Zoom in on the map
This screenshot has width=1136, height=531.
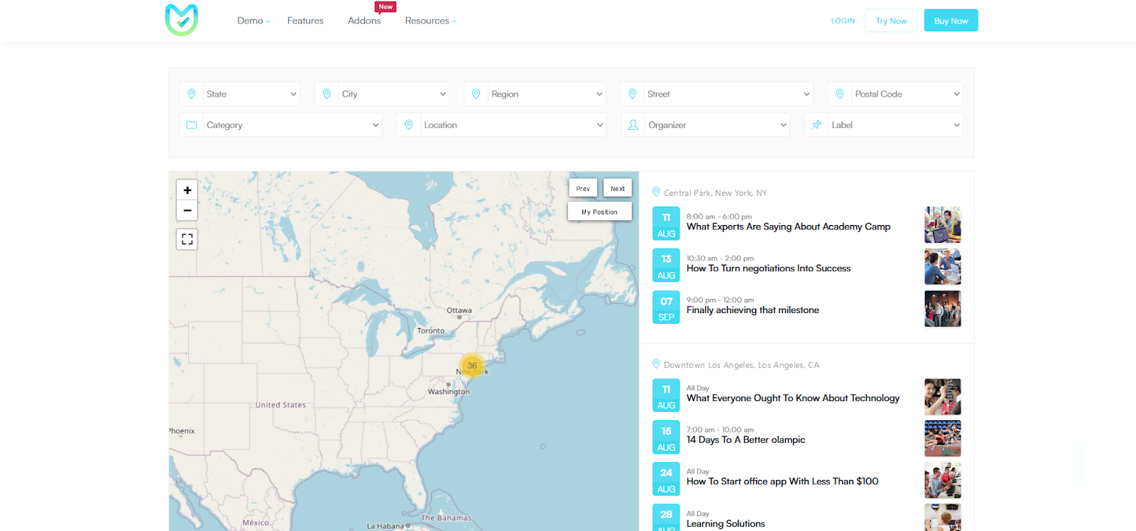click(x=187, y=190)
